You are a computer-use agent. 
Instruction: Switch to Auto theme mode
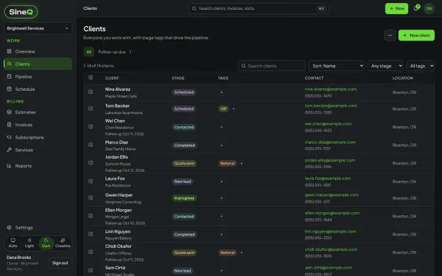(13, 243)
